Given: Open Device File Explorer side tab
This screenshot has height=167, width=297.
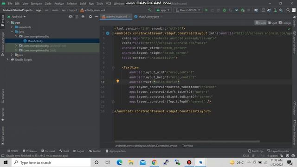Looking at the screenshot, I should click(x=295, y=133).
